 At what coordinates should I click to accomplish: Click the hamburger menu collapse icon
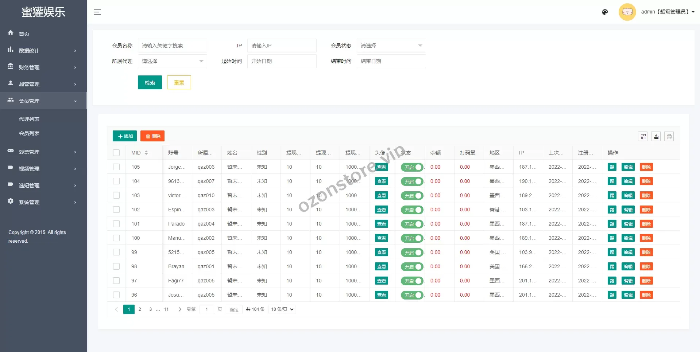(97, 12)
